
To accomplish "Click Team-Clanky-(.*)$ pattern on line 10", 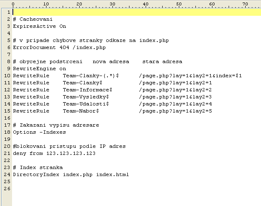I will (91, 76).
